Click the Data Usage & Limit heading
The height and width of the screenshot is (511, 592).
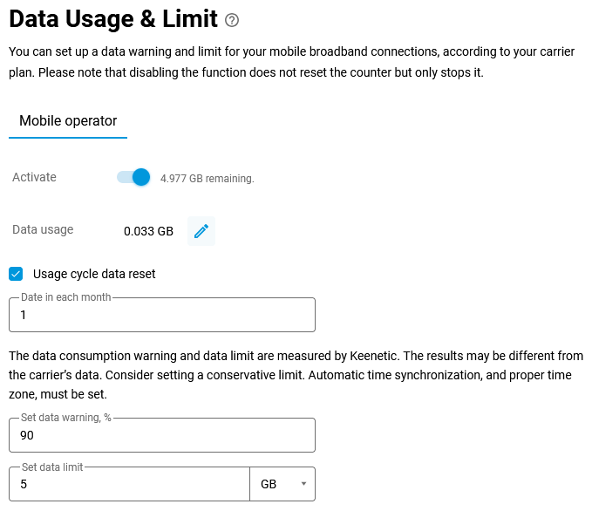(112, 19)
